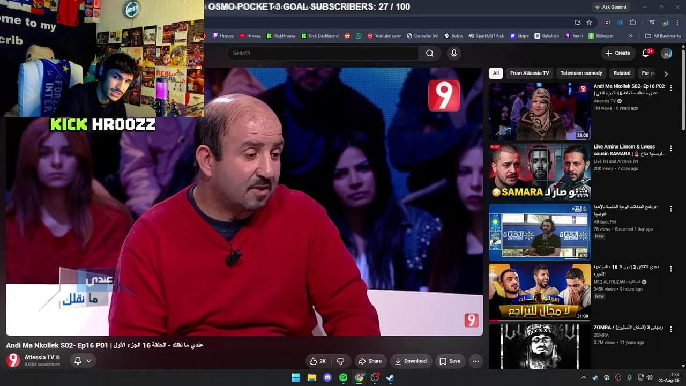The width and height of the screenshot is (686, 386).
Task: Open the Andi Ma Nkollek P02 thumbnail
Action: click(x=539, y=112)
